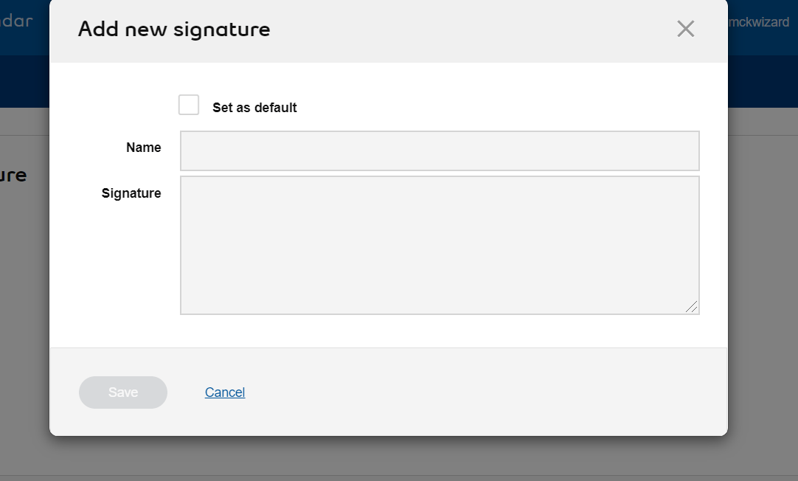
Task: Click the Signature field label
Action: [131, 193]
